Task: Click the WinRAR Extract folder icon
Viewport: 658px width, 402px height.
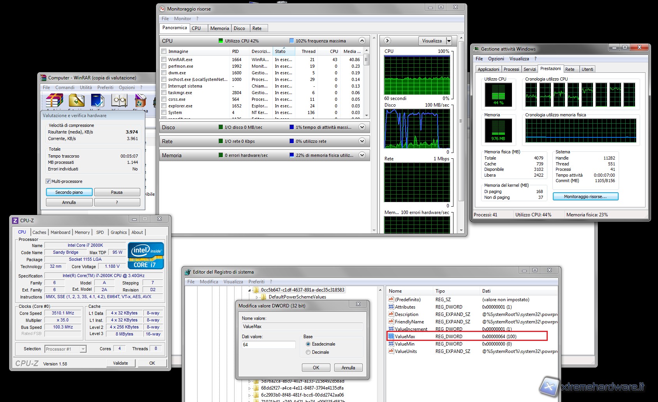Action: pyautogui.click(x=77, y=101)
